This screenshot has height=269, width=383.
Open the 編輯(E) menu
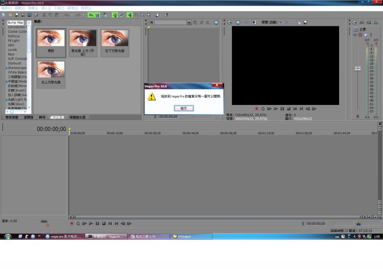pyautogui.click(x=20, y=8)
